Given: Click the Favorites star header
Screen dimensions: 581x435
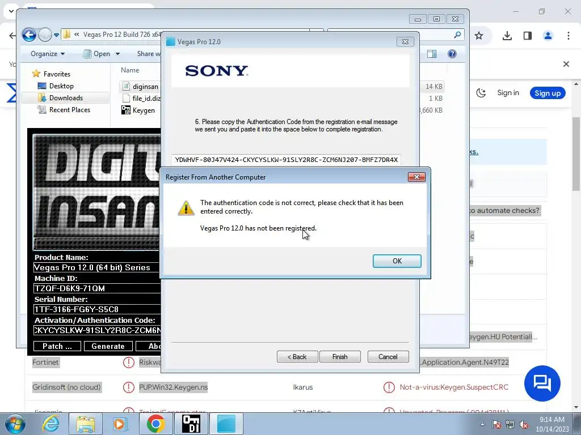Looking at the screenshot, I should (x=51, y=74).
